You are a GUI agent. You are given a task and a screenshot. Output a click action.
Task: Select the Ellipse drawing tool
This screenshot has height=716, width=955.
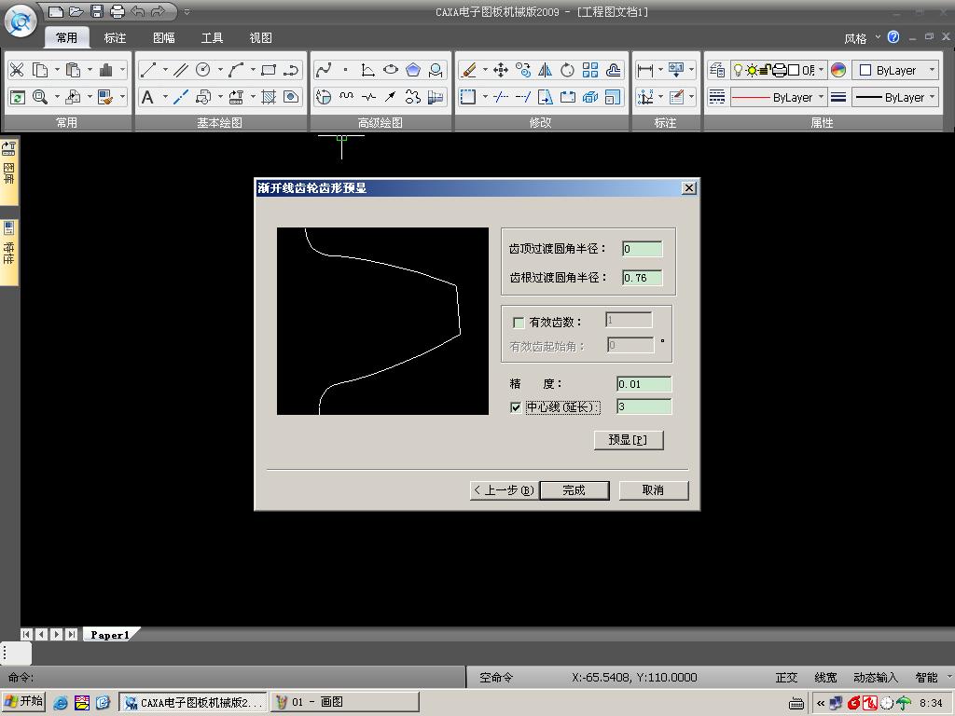pos(391,70)
